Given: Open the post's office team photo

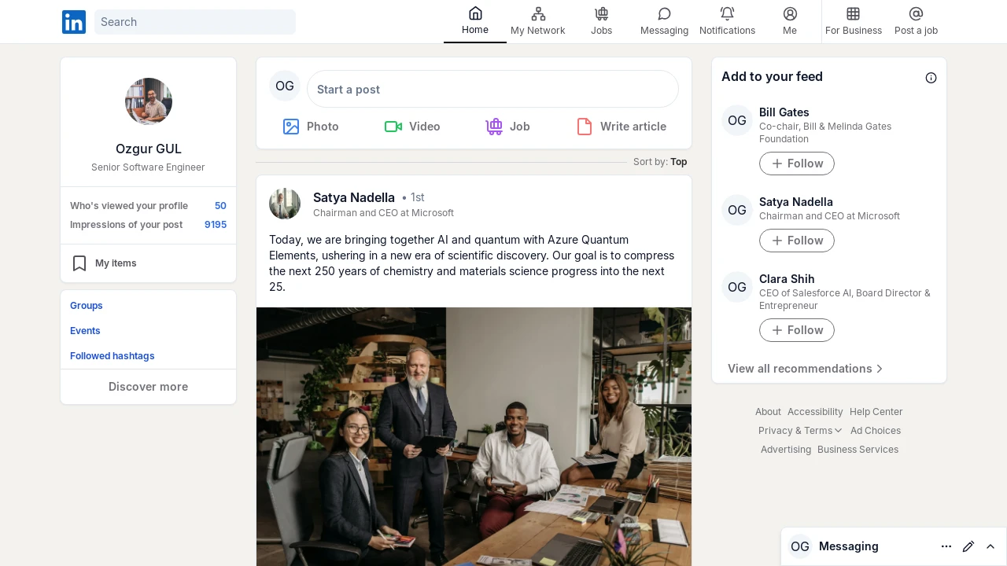Looking at the screenshot, I should pos(474,436).
